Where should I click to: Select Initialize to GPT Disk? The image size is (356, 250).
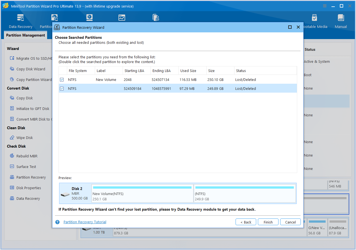[33, 109]
